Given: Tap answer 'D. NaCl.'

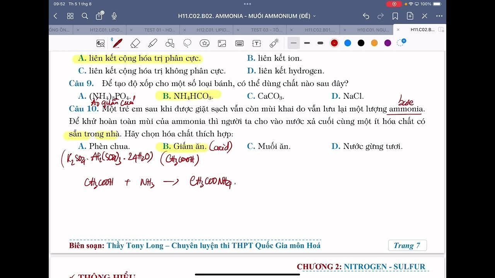Looking at the screenshot, I should click(348, 96).
